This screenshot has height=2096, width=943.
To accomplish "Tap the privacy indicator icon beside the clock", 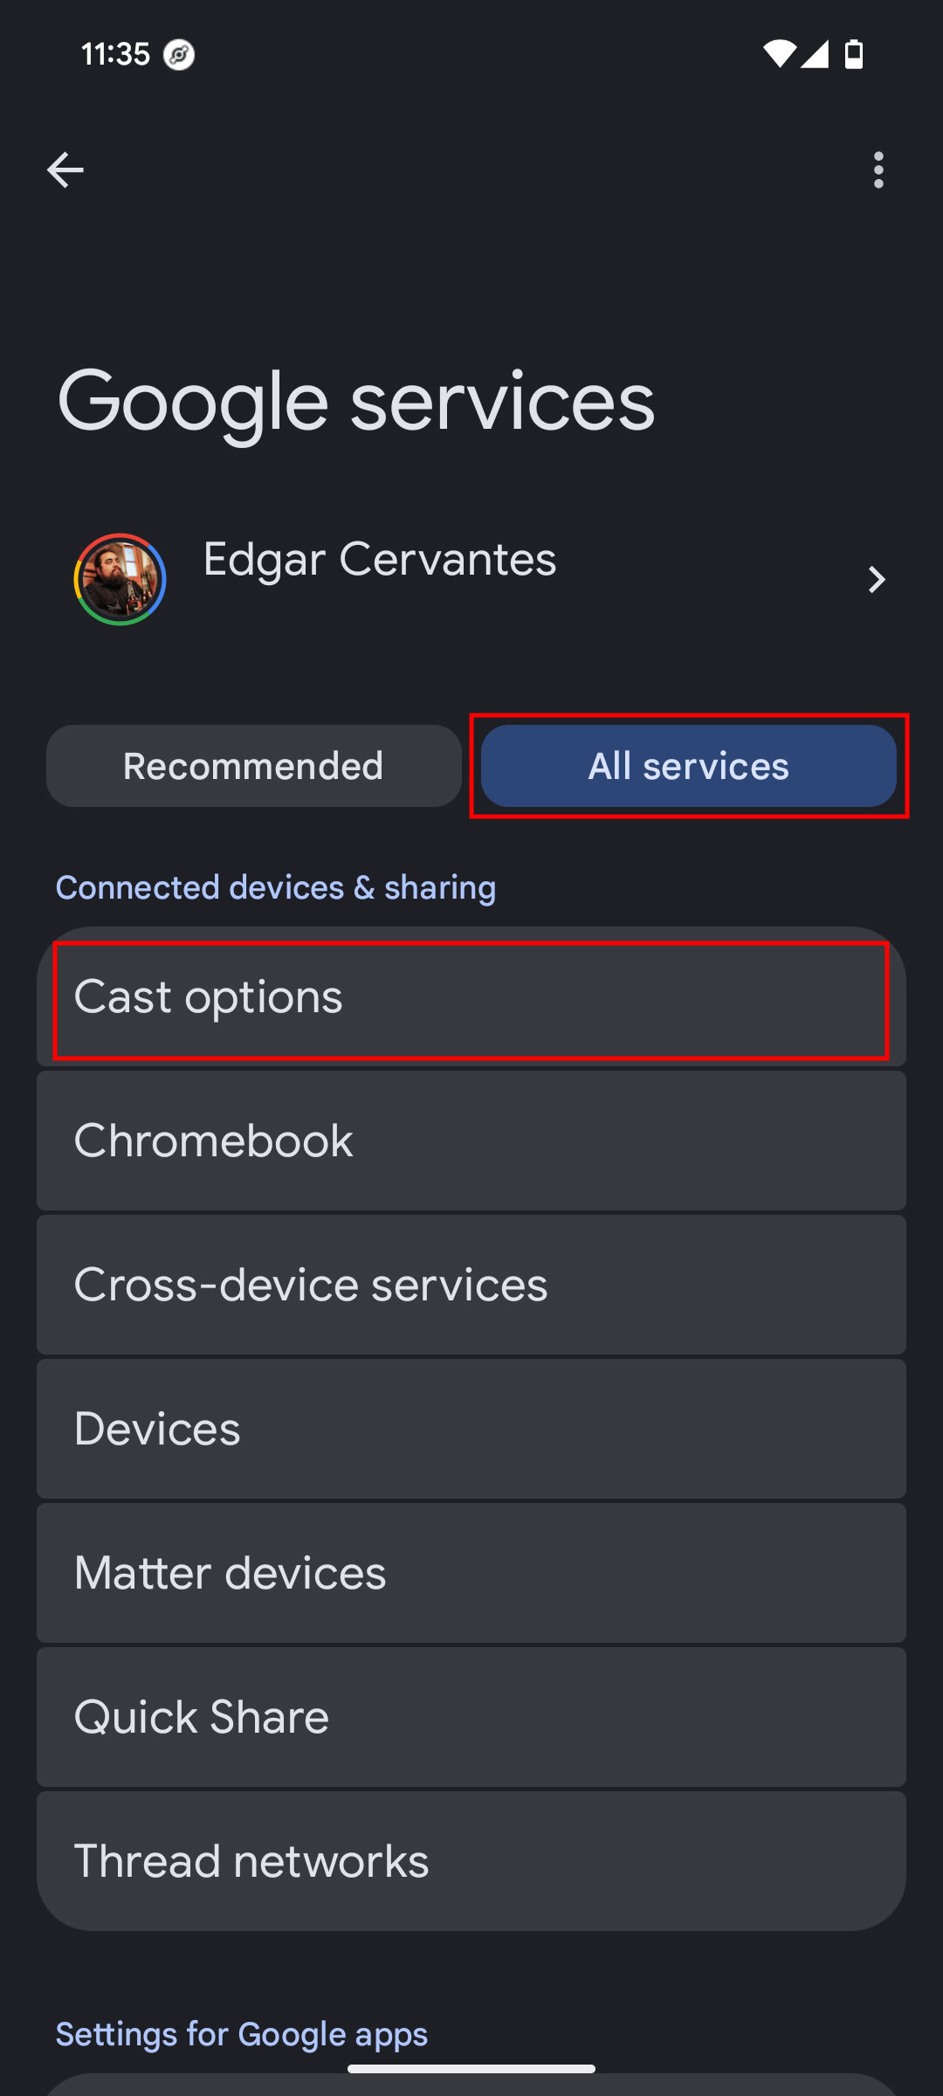I will pos(179,54).
